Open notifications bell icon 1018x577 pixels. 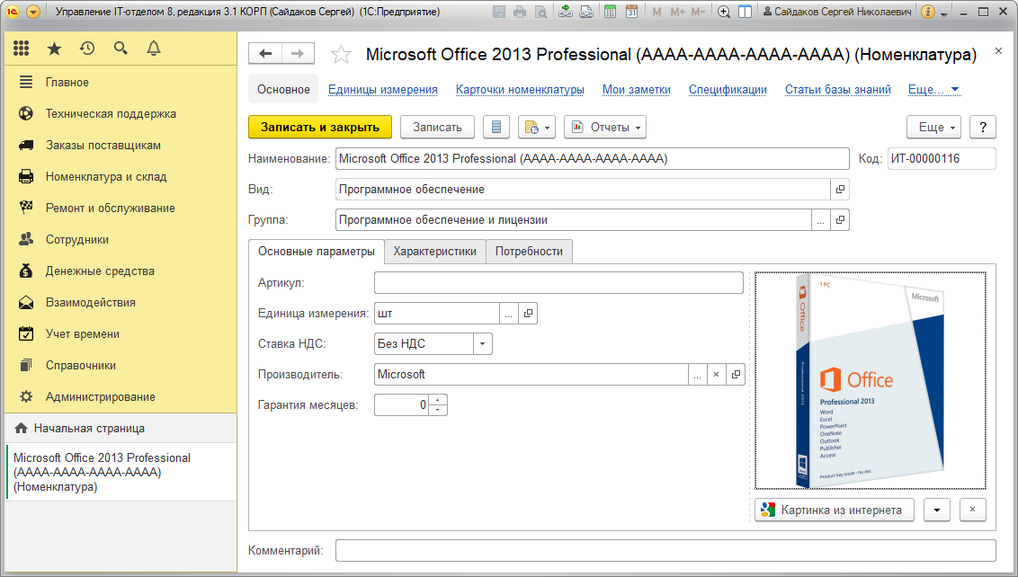(x=154, y=48)
